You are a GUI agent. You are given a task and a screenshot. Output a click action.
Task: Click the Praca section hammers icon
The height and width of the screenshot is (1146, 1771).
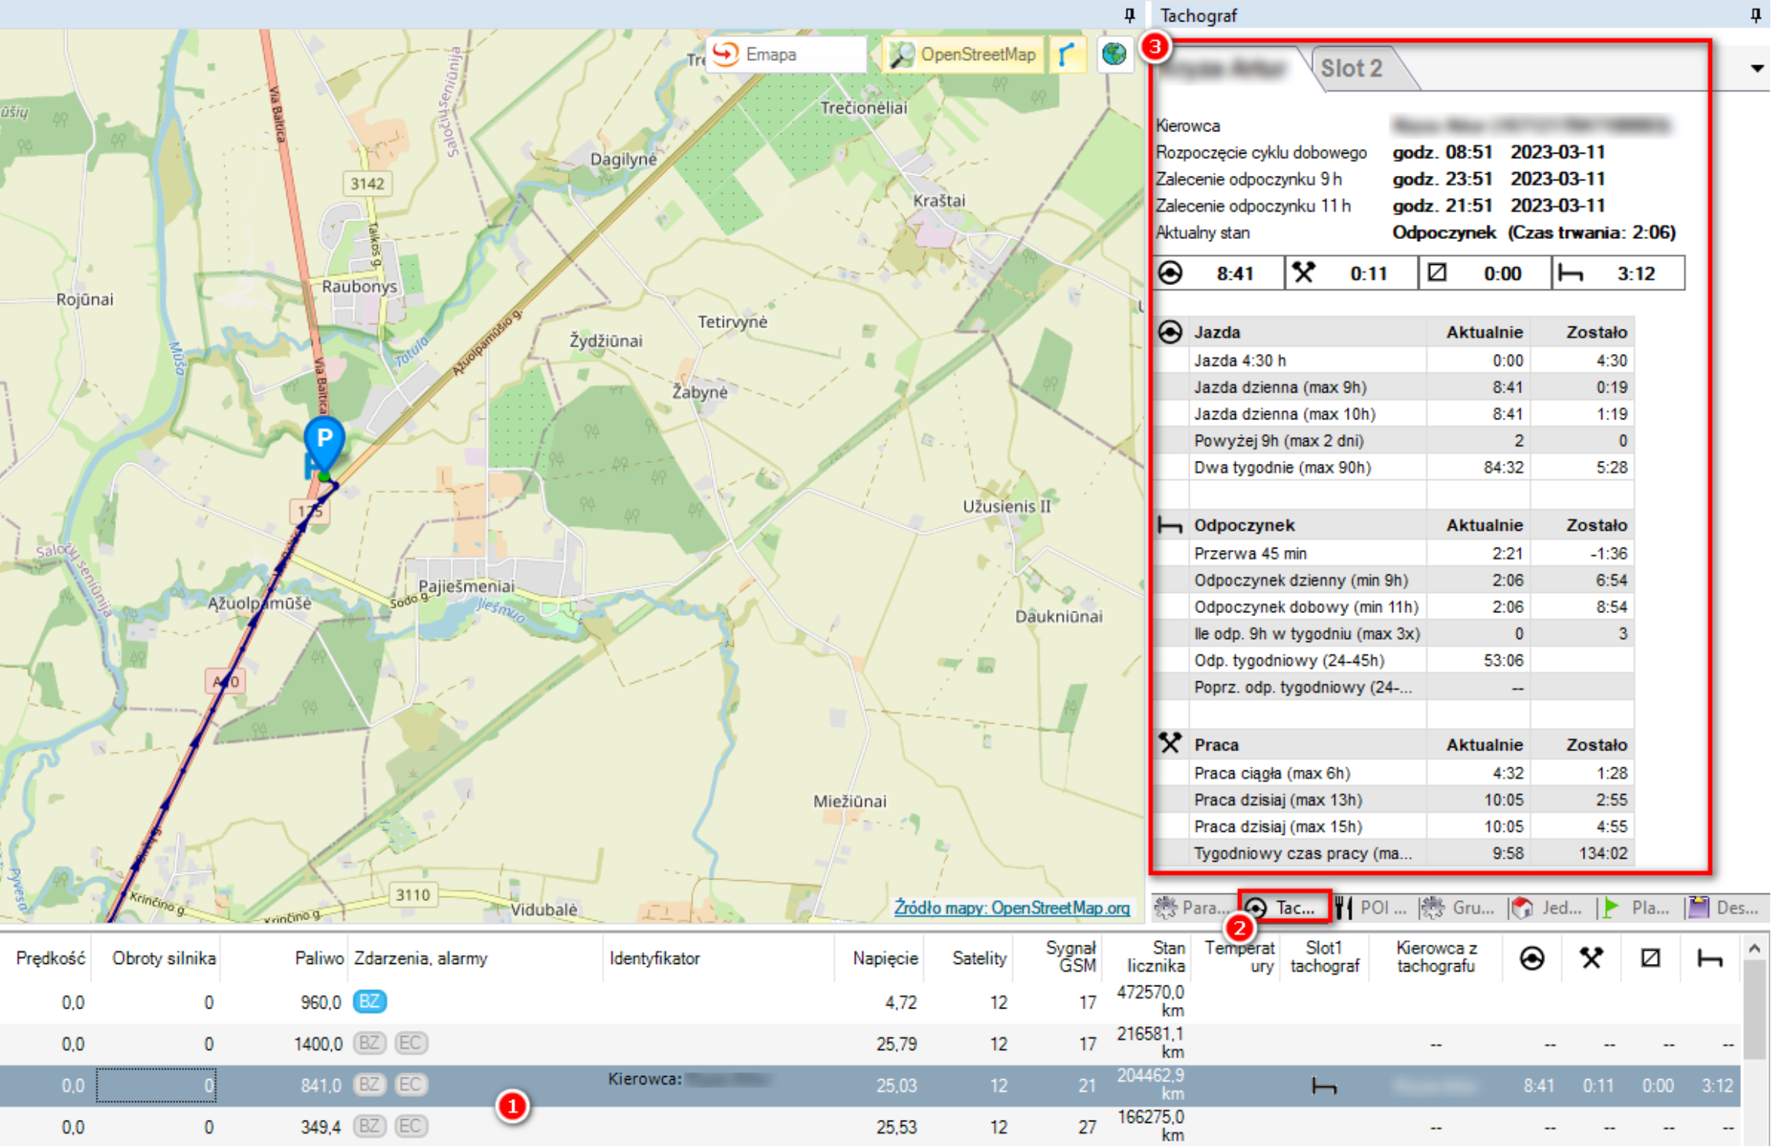coord(1170,744)
